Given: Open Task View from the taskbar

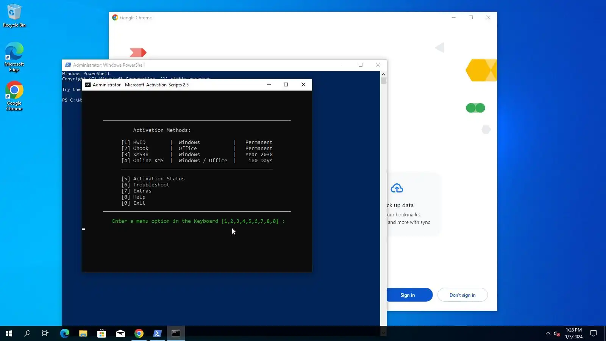Looking at the screenshot, I should 45,333.
